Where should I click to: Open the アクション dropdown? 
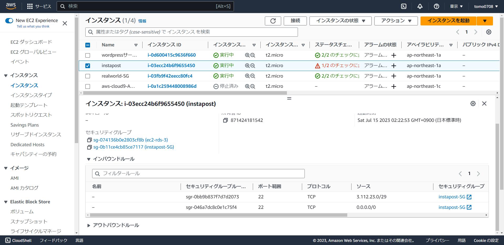click(x=396, y=21)
